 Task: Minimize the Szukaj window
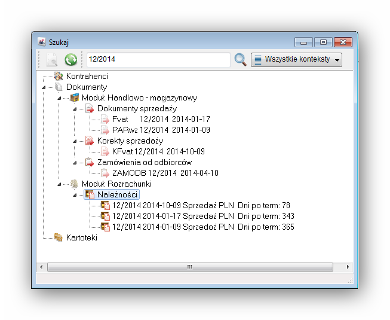pos(303,42)
